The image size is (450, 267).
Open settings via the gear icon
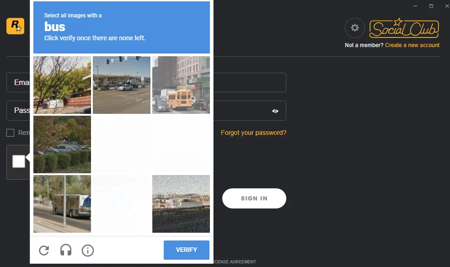(355, 28)
